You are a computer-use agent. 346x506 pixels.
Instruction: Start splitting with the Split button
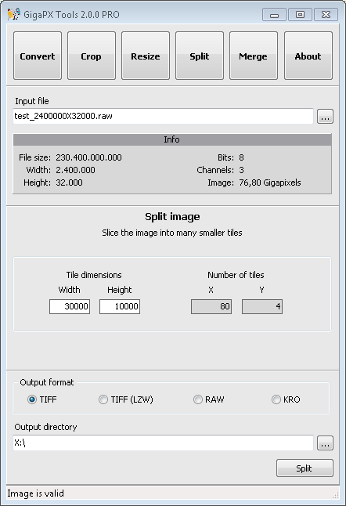pos(305,468)
